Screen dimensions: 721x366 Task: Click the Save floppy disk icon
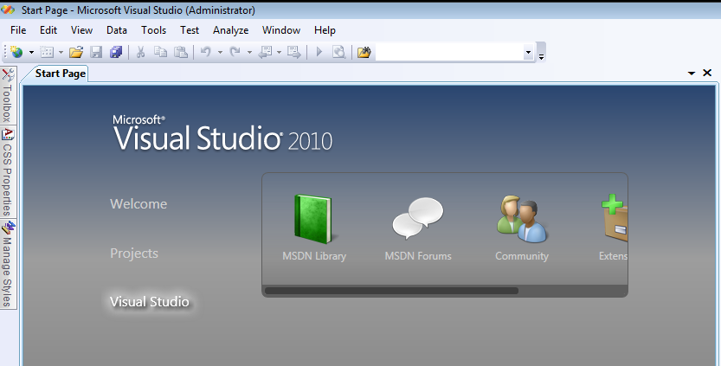pos(95,52)
